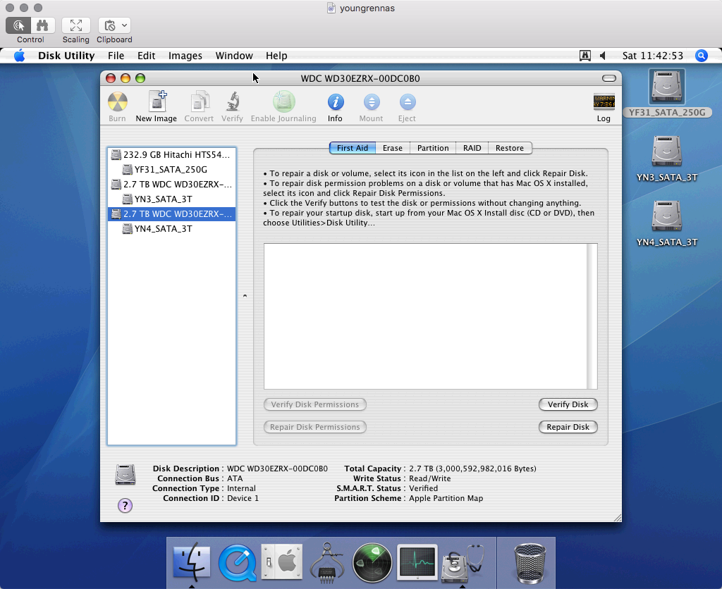Click the Verify Disk button
The width and height of the screenshot is (722, 589).
coord(568,404)
